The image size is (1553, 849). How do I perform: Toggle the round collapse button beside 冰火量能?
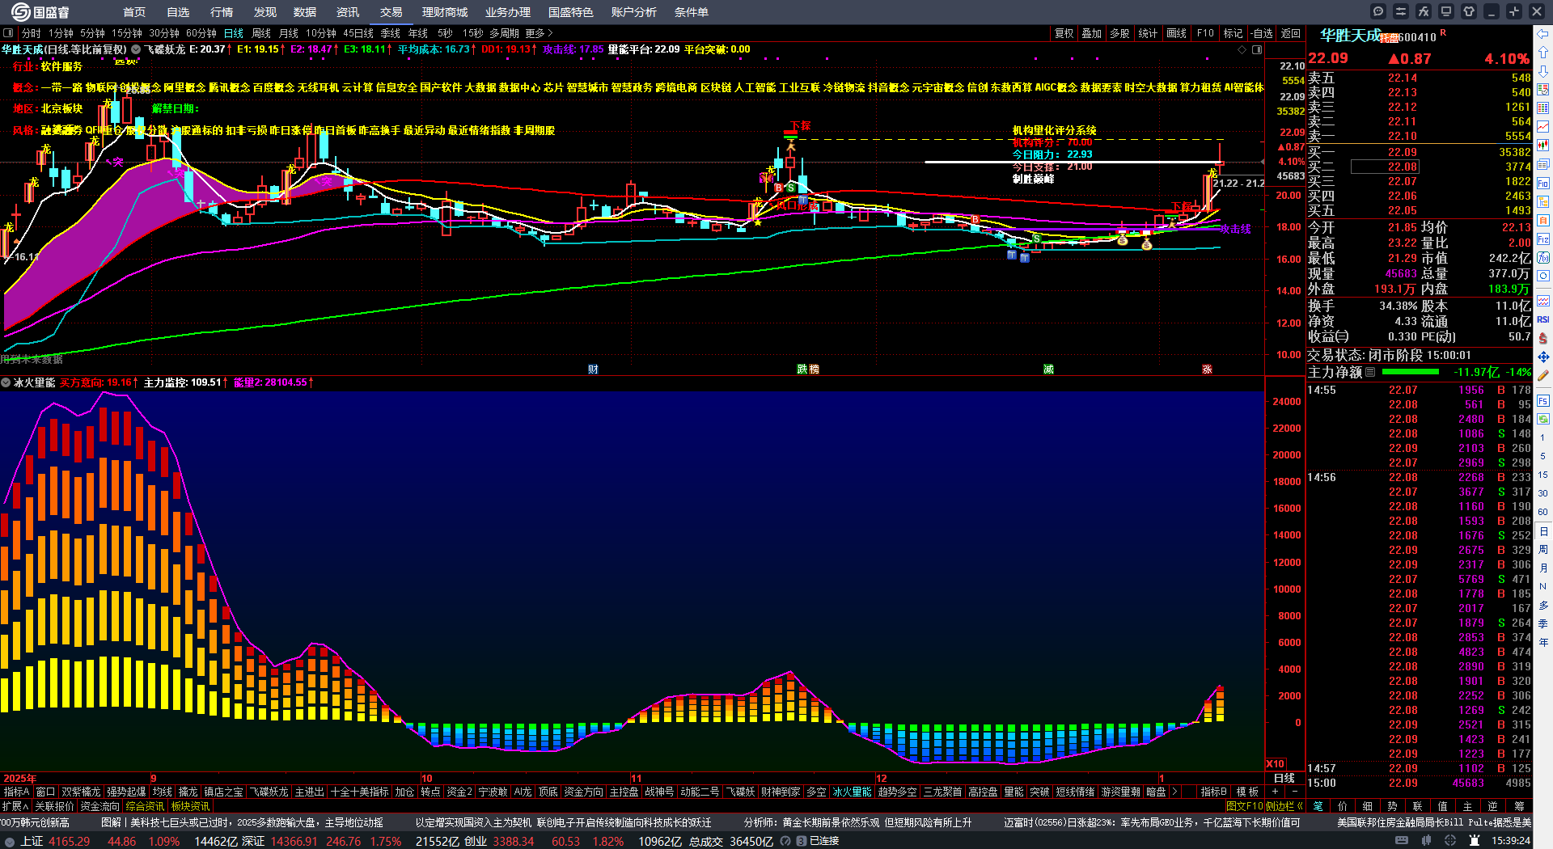[x=6, y=382]
